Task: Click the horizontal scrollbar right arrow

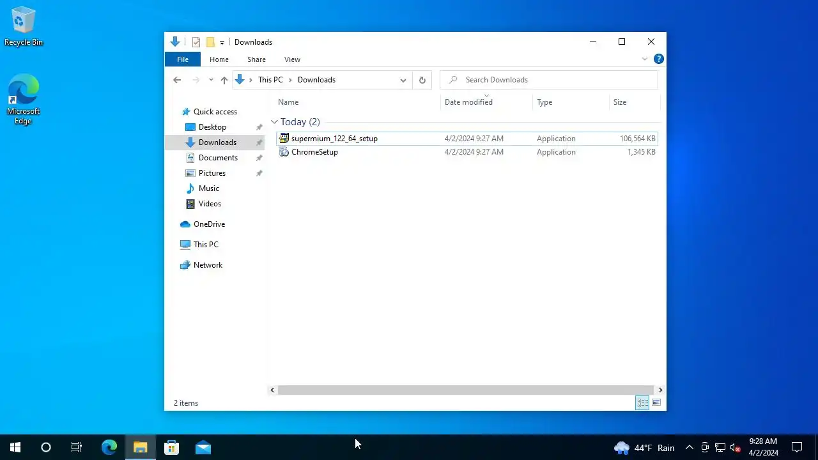Action: tap(660, 390)
